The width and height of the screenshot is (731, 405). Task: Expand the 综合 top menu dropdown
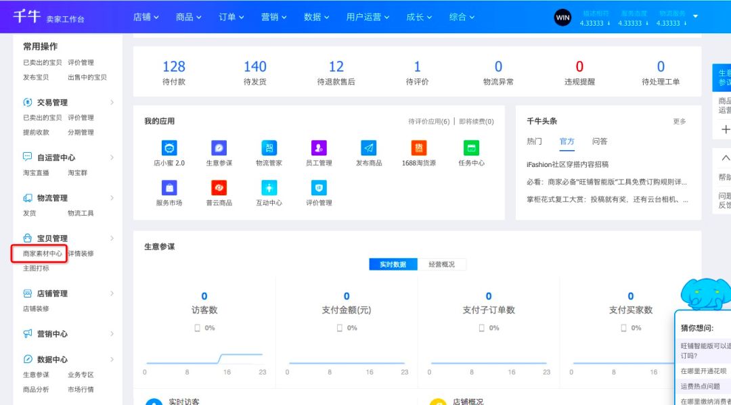click(462, 17)
